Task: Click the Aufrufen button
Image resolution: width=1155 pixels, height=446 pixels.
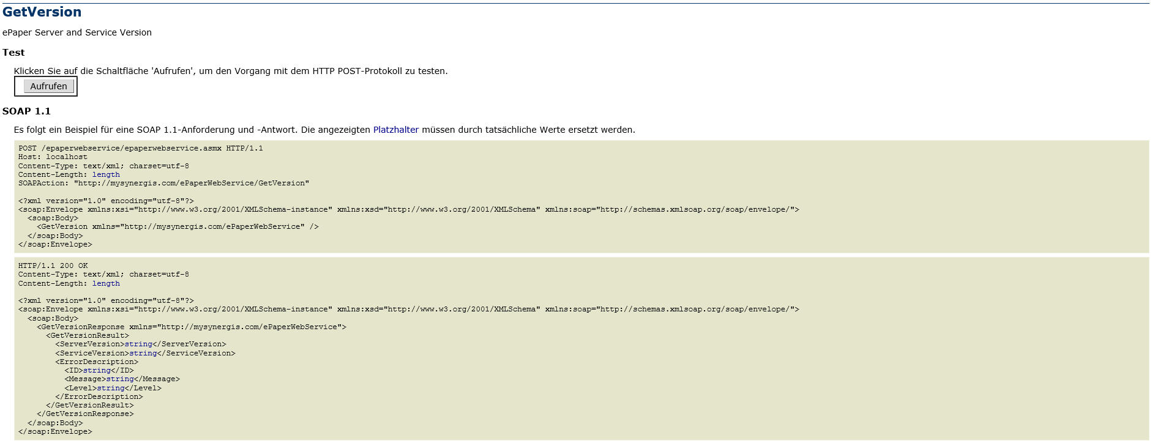Action: 48,86
